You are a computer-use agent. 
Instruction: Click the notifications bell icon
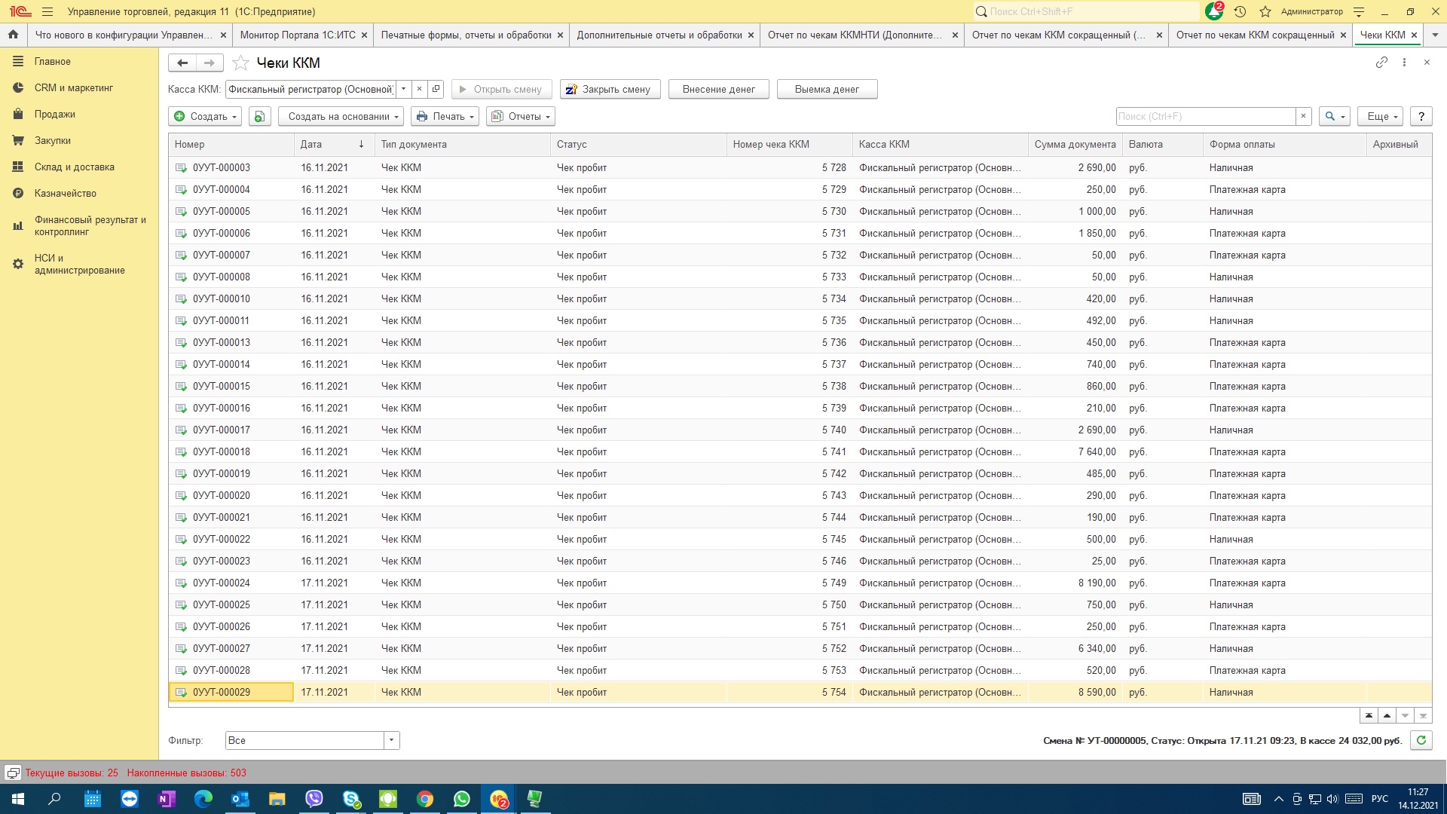1214,11
